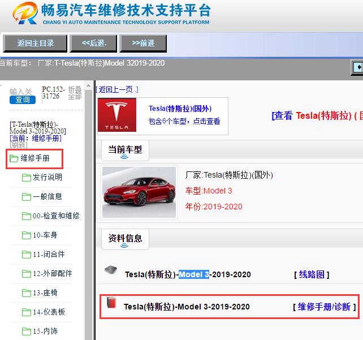Click the 当前车型 status bar text
The width and height of the screenshot is (363, 340).
pyautogui.click(x=82, y=63)
